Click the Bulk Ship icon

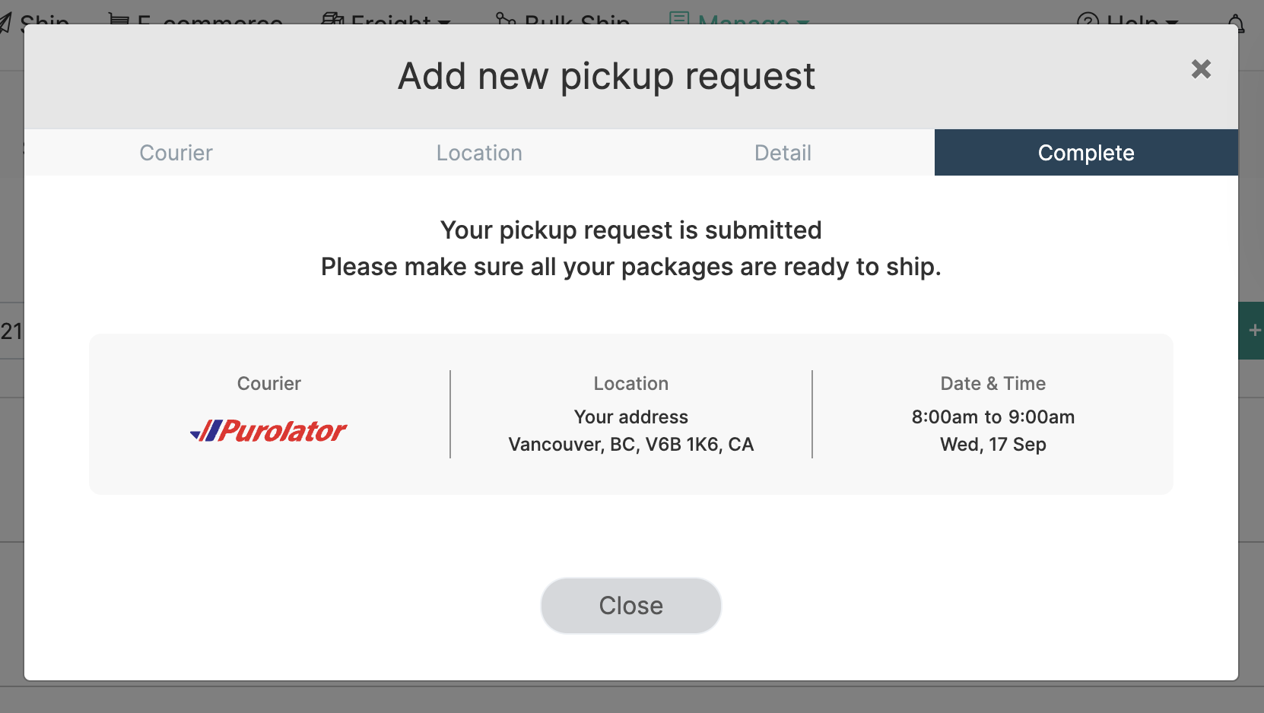pyautogui.click(x=507, y=19)
